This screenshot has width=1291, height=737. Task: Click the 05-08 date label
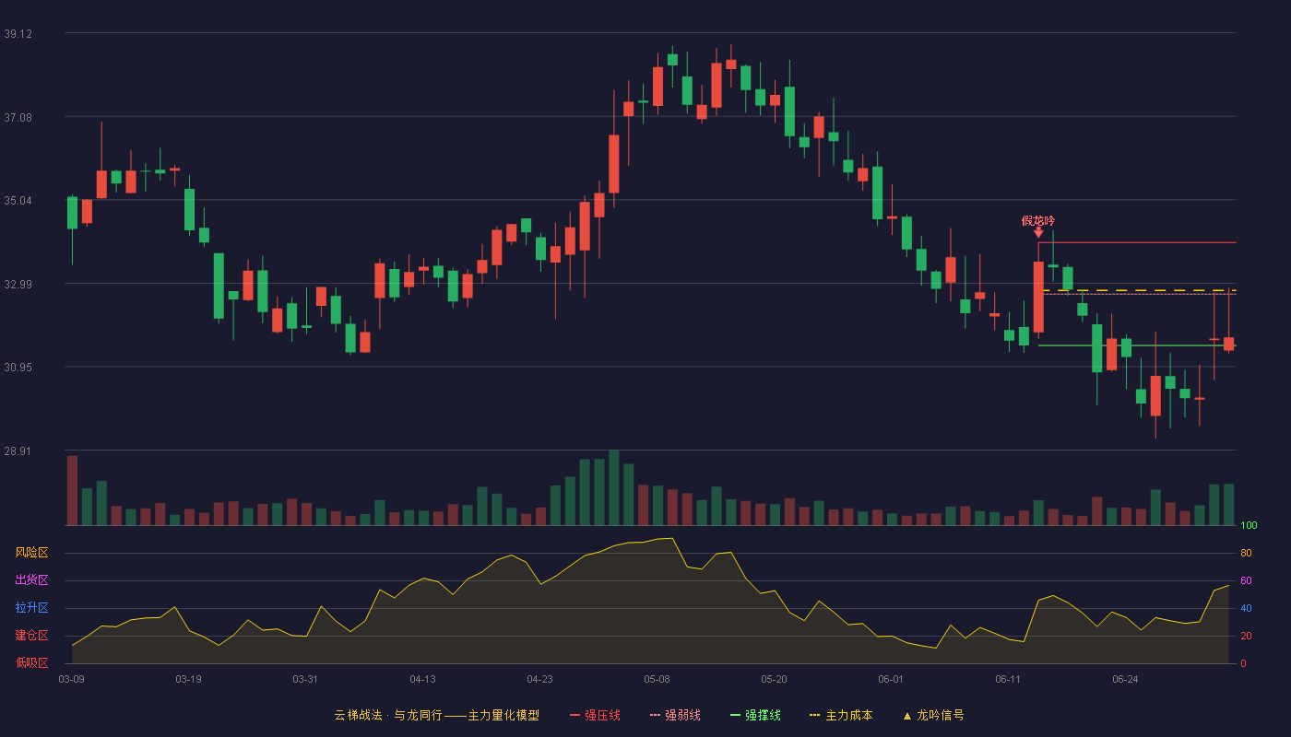657,679
